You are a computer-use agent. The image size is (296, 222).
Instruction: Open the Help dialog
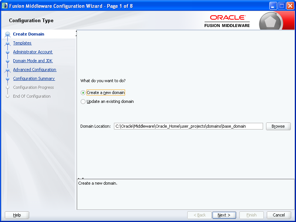[x=17, y=215]
